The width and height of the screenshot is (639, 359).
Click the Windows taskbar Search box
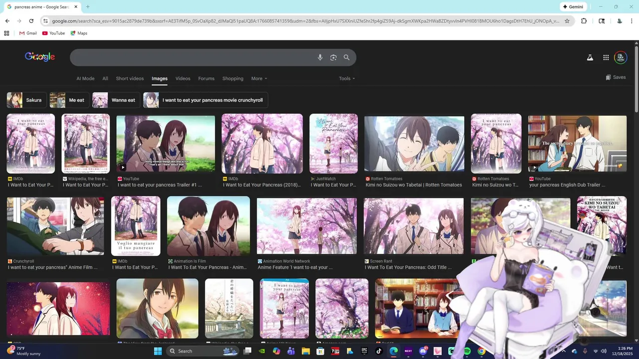coord(203,351)
